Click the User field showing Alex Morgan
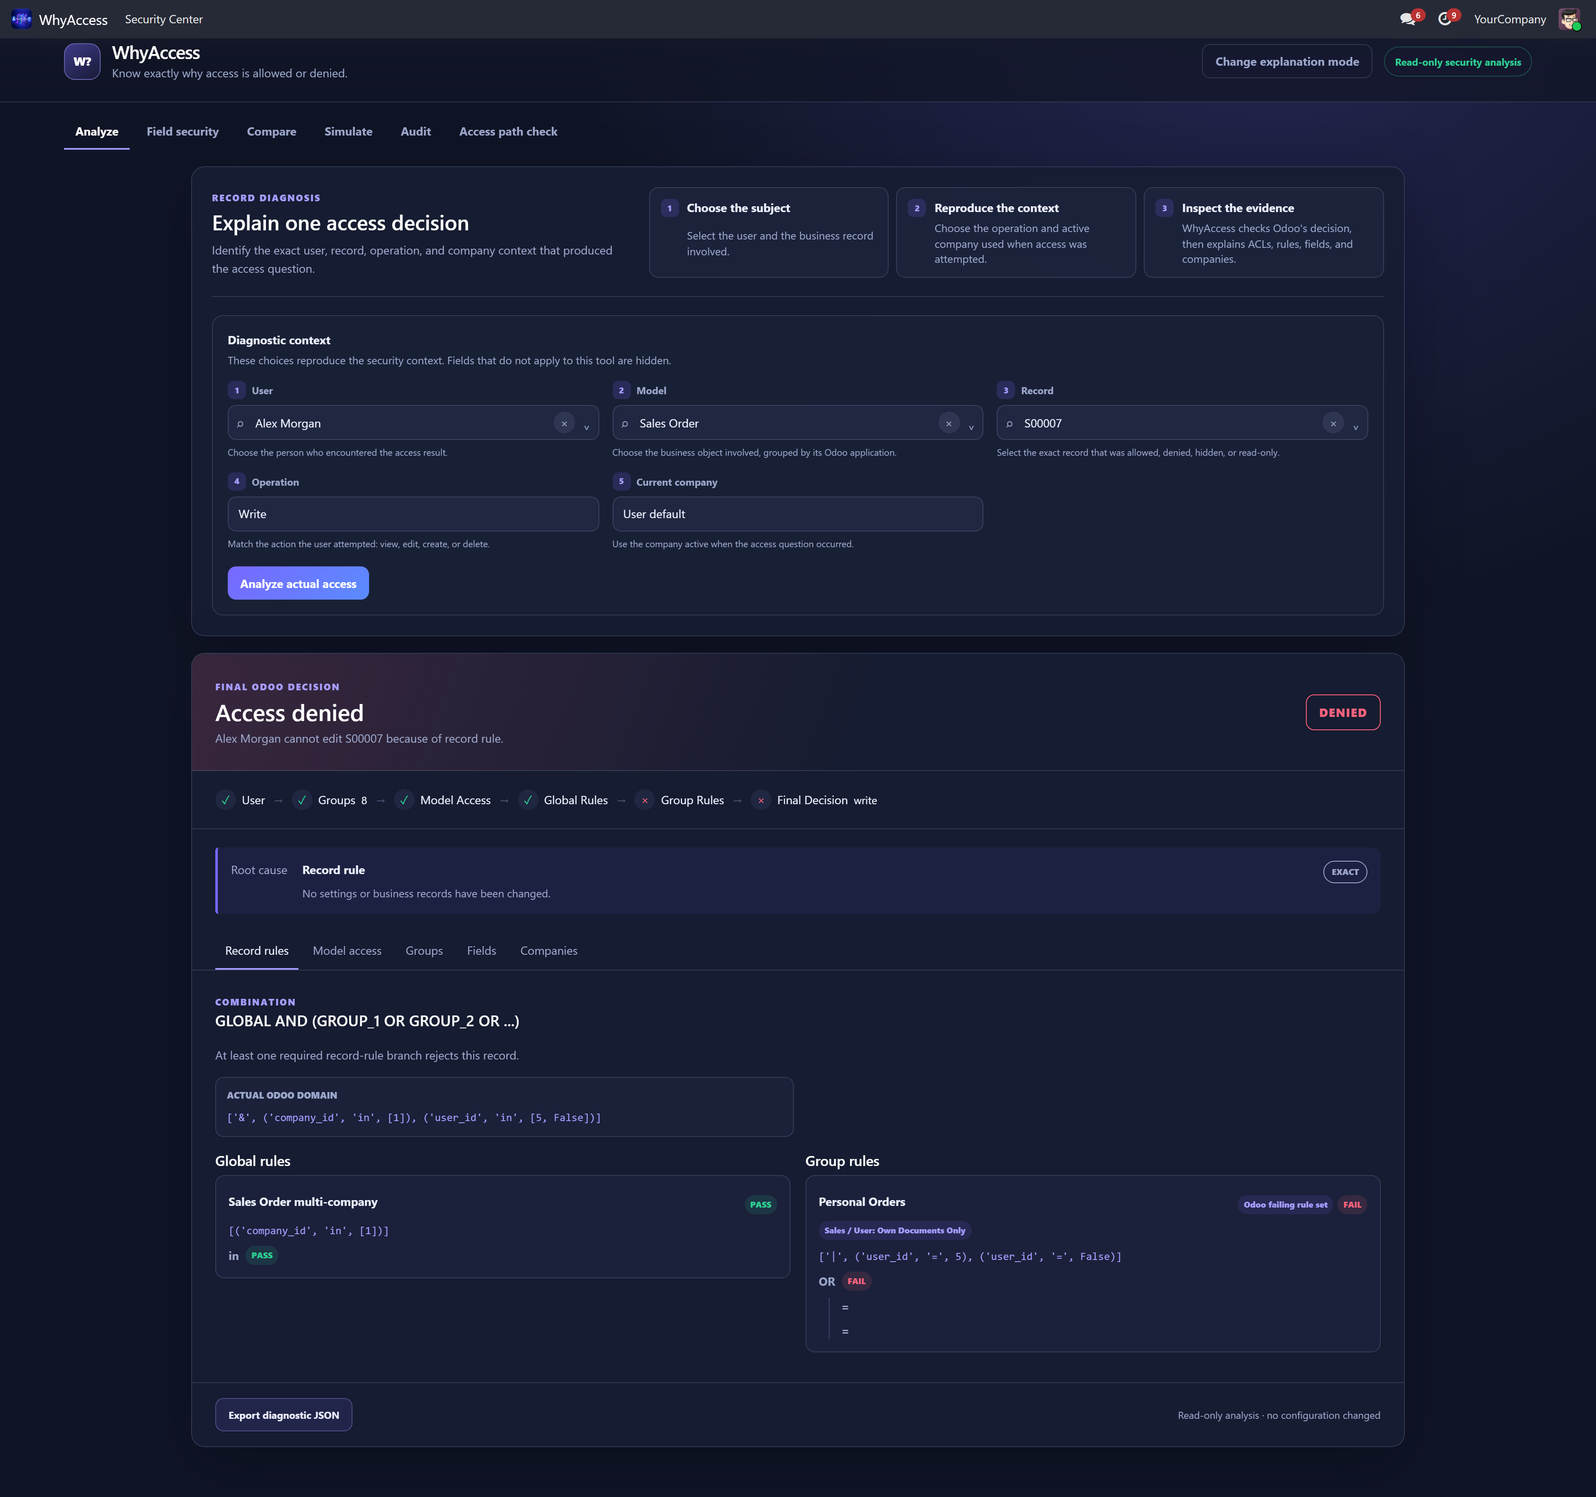Viewport: 1596px width, 1497px height. click(x=414, y=423)
